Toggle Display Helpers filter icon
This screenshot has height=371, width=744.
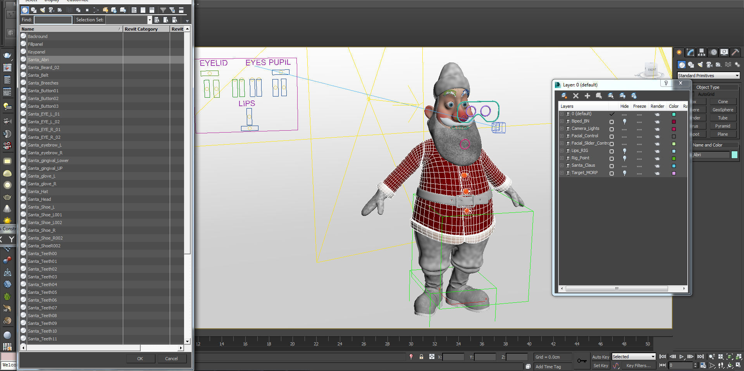60,10
